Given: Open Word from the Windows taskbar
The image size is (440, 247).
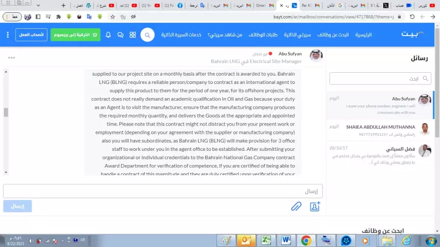Looking at the screenshot, I should pos(286,241).
